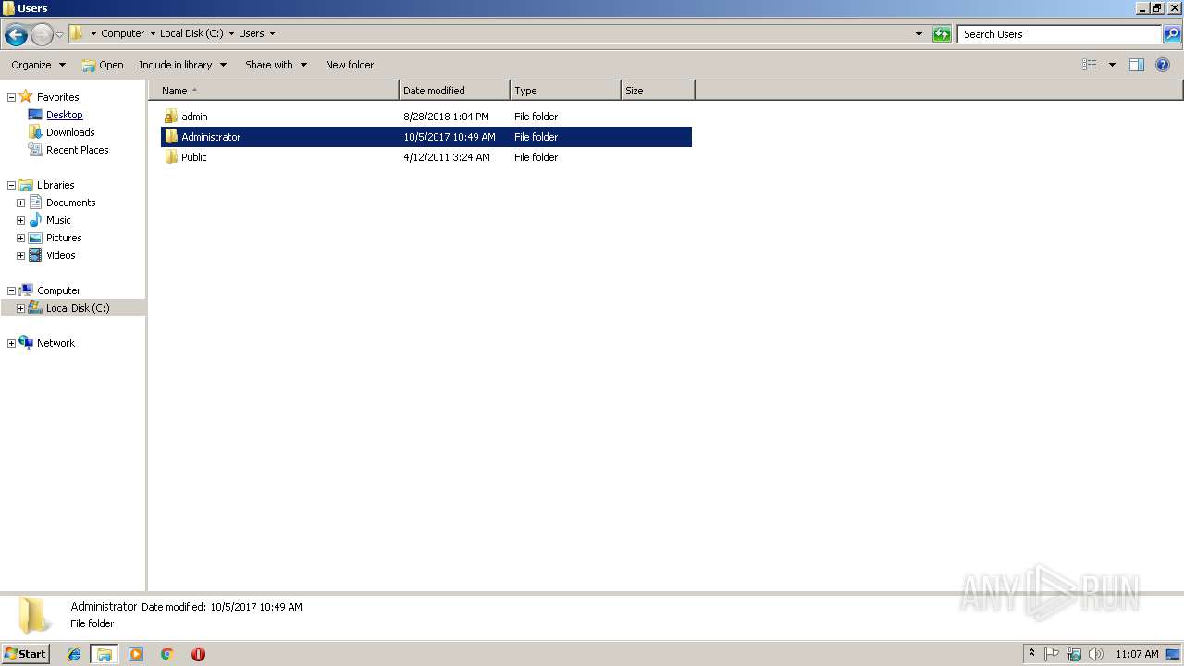Click the Action Center flag icon
This screenshot has width=1184, height=666.
coord(1052,654)
